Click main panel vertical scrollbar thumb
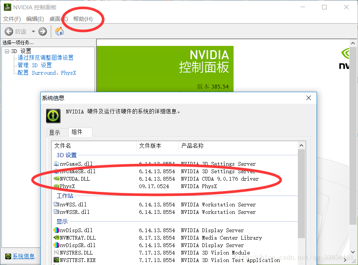Image resolution: width=358 pixels, height=265 pixels. (x=353, y=136)
